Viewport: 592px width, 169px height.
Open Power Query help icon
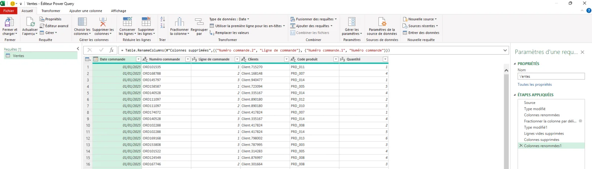589,11
